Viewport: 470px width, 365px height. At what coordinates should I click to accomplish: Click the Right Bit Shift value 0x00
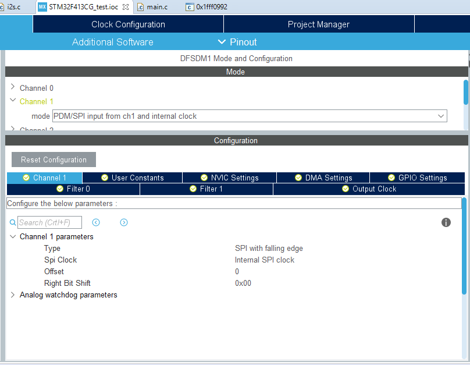pos(243,283)
